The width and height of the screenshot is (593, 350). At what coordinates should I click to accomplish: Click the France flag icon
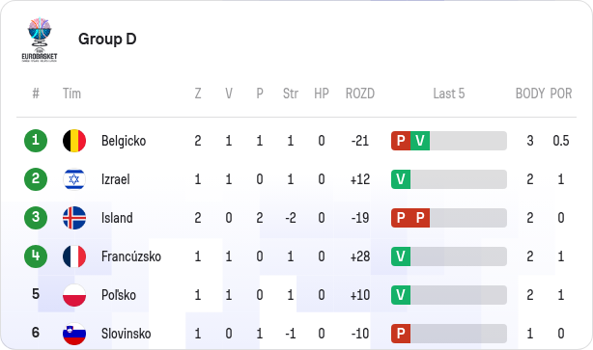74,256
